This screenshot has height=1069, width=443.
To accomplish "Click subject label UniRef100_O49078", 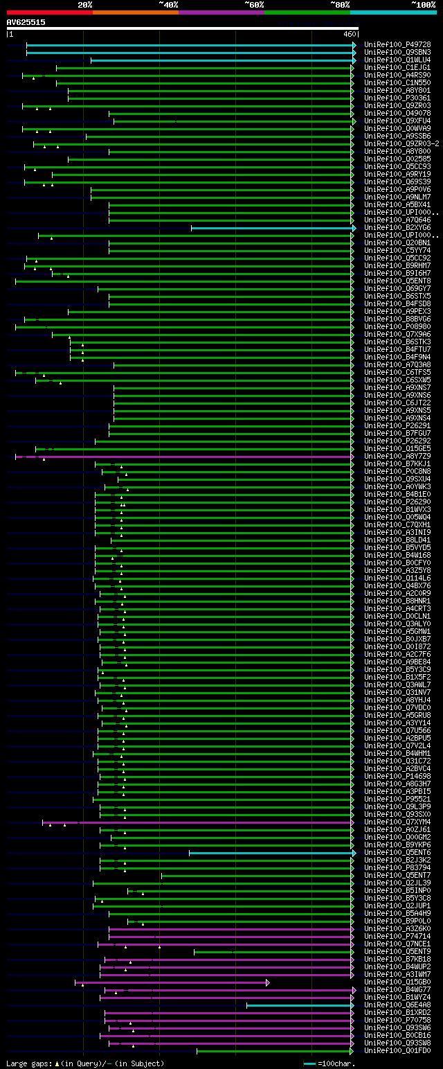I will (397, 113).
